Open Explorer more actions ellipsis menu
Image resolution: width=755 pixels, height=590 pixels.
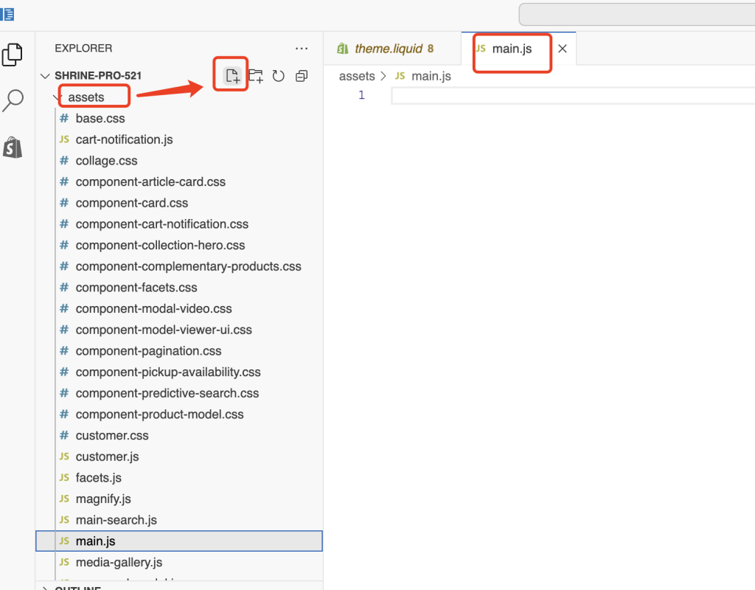[301, 49]
